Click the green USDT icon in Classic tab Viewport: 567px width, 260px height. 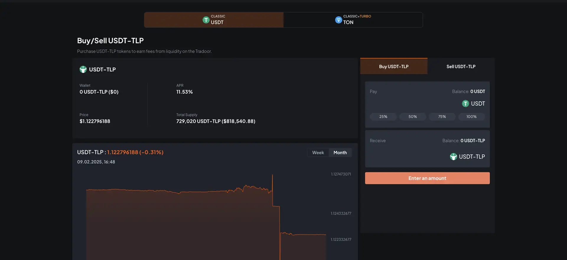click(x=206, y=20)
